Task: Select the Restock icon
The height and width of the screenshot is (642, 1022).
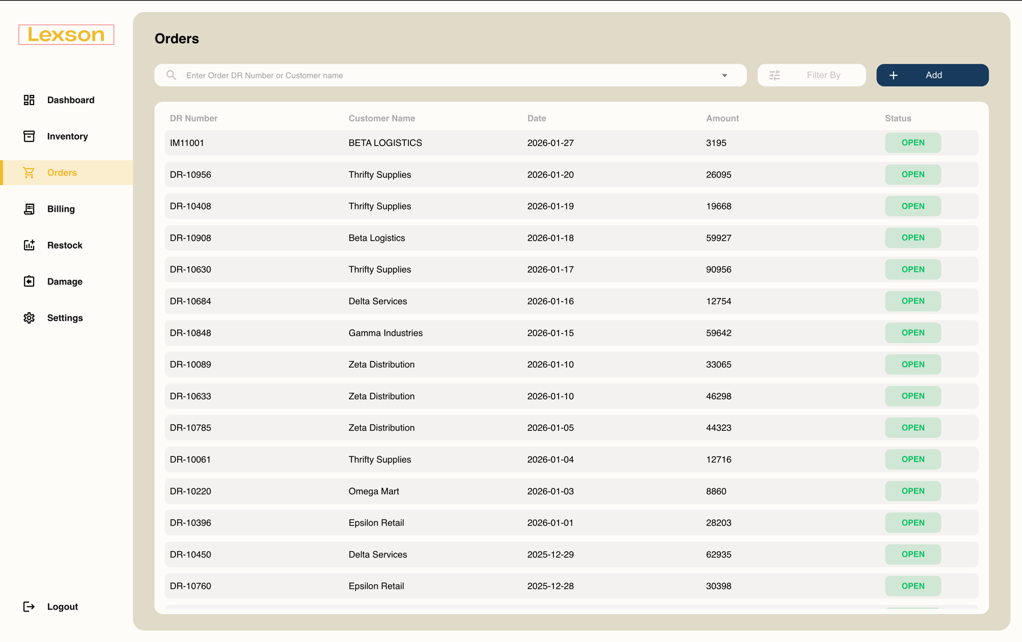Action: (29, 245)
